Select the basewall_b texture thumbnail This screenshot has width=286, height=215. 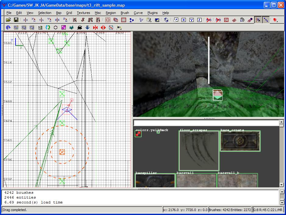[x=238, y=180]
